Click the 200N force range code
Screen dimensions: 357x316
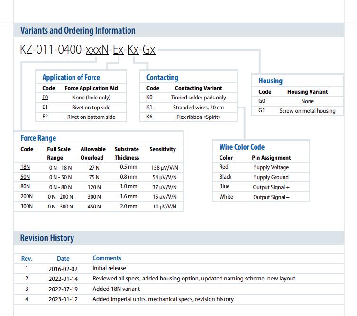pos(27,196)
